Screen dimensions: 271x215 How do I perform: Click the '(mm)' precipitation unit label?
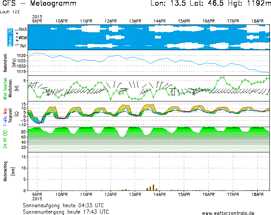point(13,171)
